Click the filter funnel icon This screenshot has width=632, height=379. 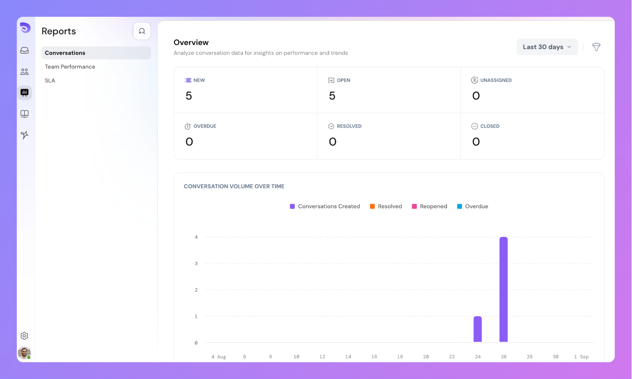point(596,47)
